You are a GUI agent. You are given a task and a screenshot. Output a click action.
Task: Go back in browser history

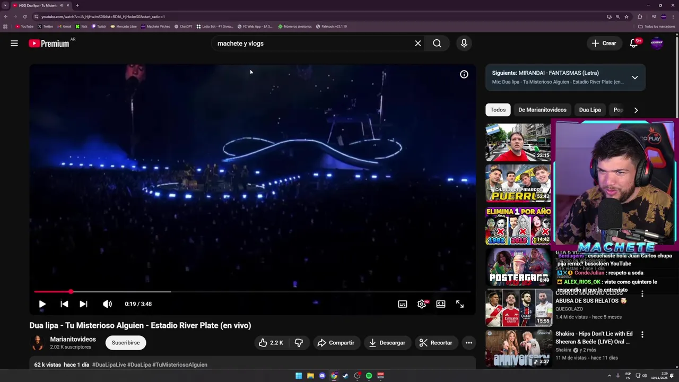pos(6,16)
